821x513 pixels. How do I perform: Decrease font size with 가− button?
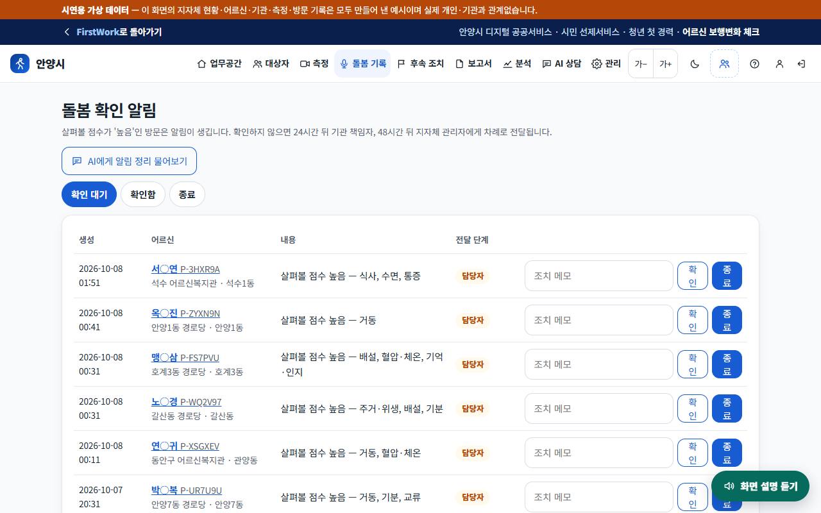641,63
